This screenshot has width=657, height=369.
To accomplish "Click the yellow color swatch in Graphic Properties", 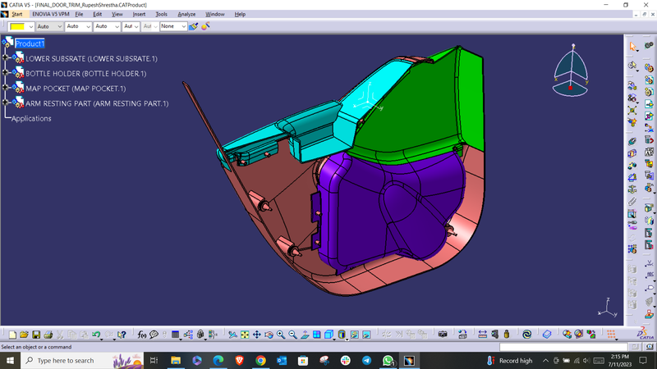I will [x=17, y=27].
